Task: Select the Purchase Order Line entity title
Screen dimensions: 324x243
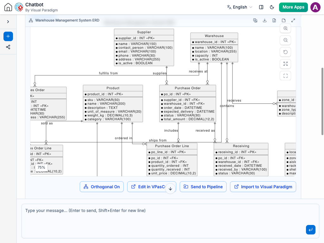Action: click(x=172, y=146)
